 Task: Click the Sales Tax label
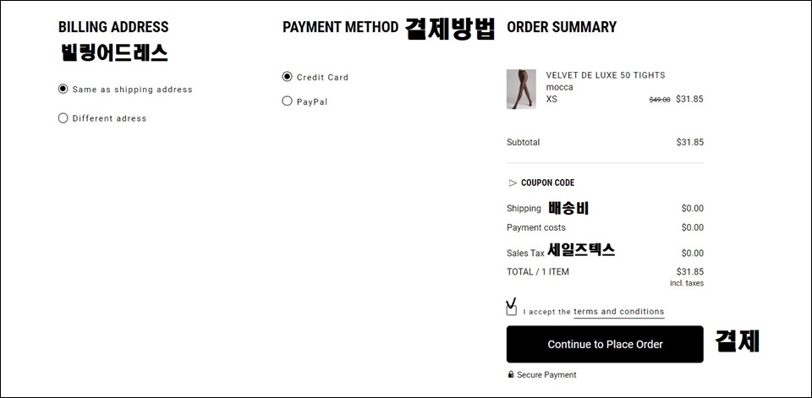(525, 254)
